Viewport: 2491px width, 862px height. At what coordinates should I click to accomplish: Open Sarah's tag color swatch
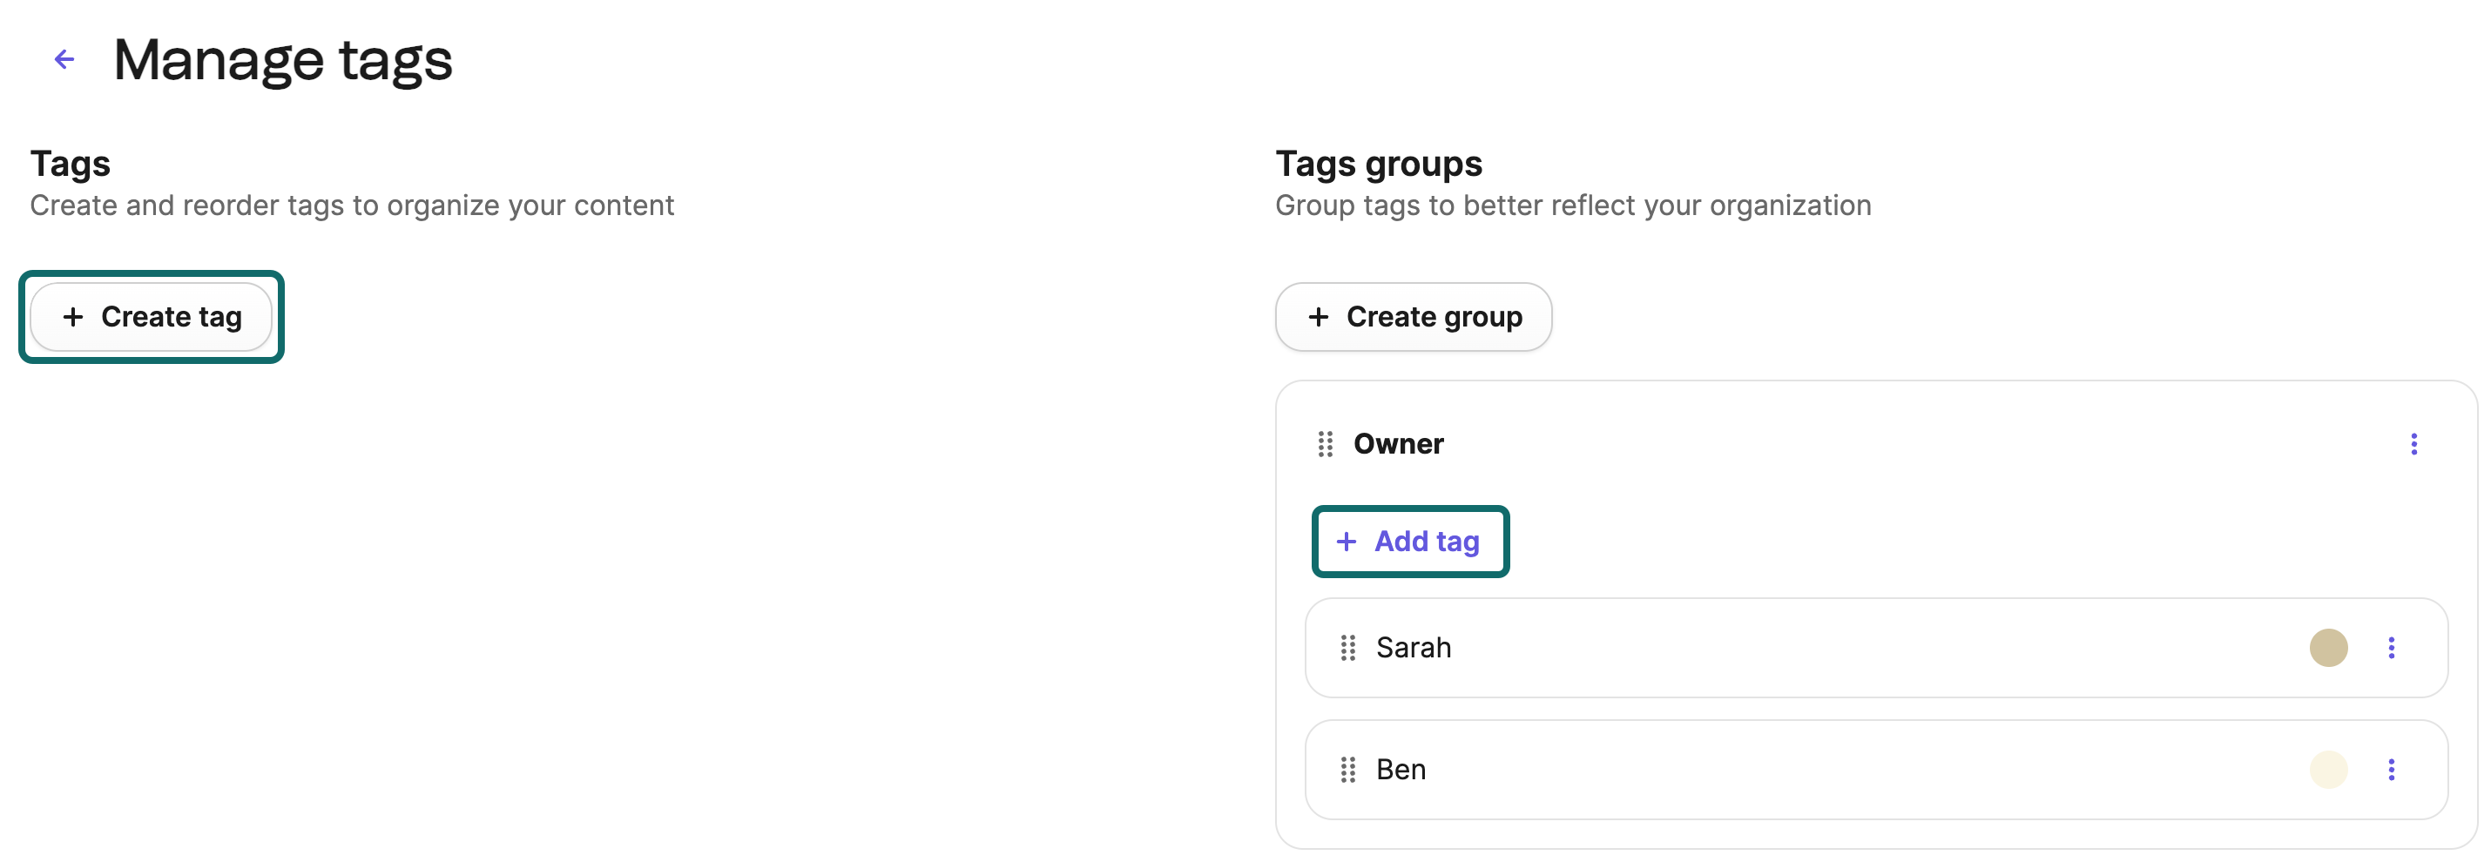tap(2328, 648)
